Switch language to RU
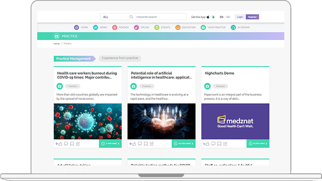Image resolution: width=322 pixels, height=181 pixels. click(x=228, y=17)
